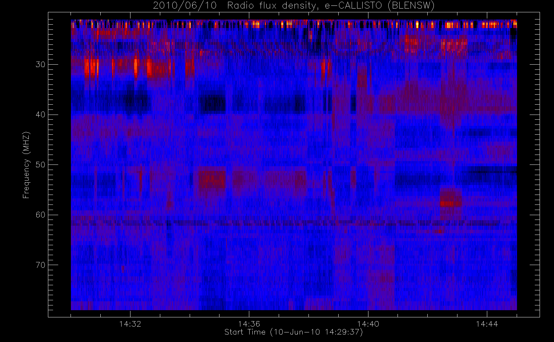The height and width of the screenshot is (342, 554).
Task: Click the 14:40 time tick label
Action: click(368, 324)
